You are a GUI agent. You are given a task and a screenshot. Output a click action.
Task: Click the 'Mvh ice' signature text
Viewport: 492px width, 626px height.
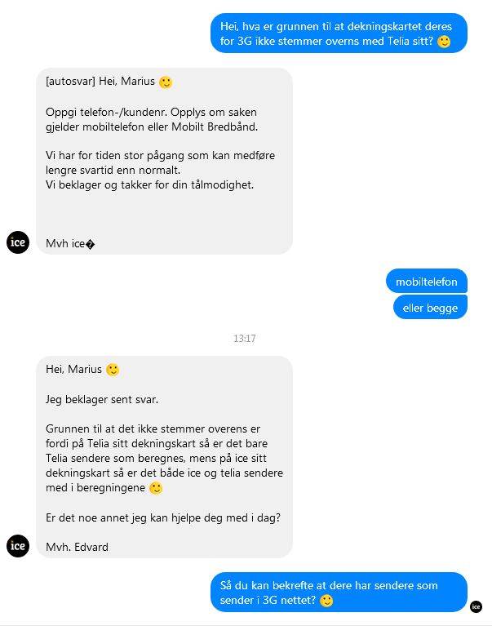point(70,243)
